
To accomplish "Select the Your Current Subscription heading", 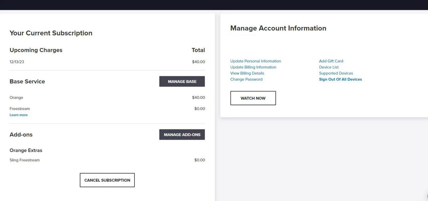I will (51, 33).
